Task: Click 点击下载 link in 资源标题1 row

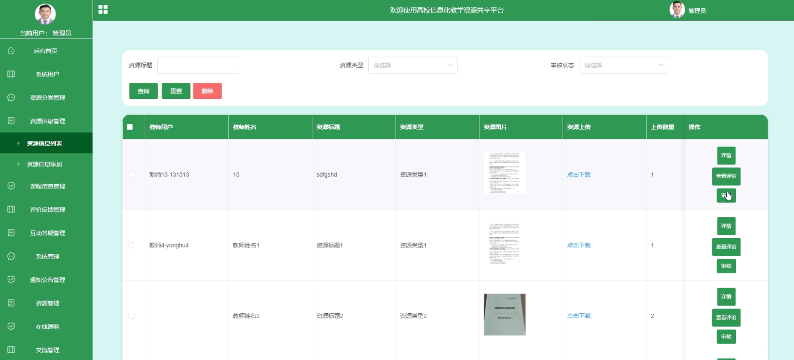Action: [x=579, y=245]
